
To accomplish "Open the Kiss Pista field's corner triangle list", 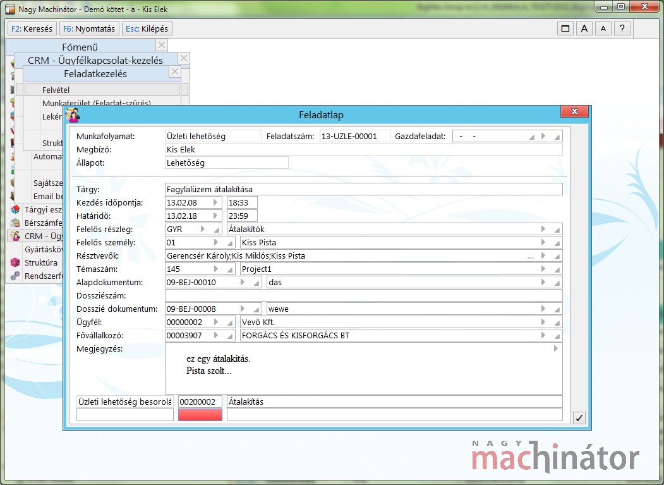I will 557,243.
